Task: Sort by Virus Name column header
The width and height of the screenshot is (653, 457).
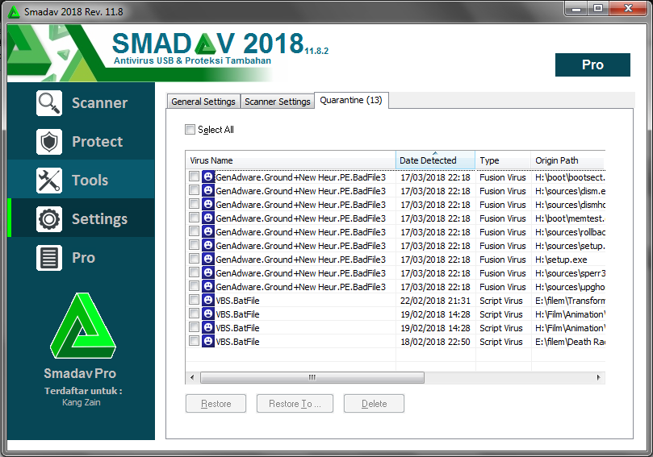Action: pos(291,160)
